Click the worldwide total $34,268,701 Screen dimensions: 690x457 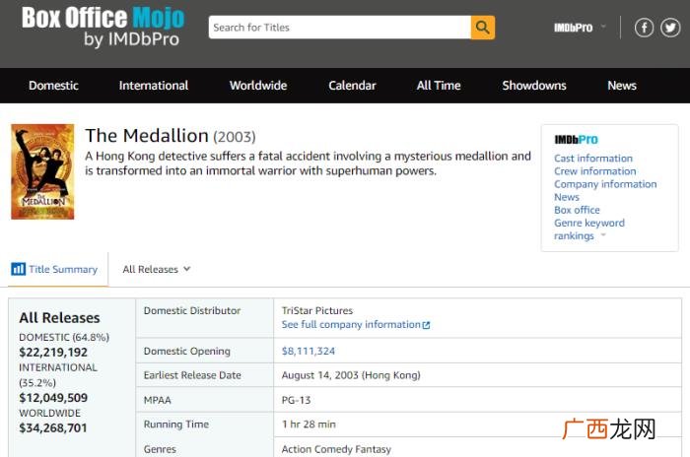click(x=53, y=428)
